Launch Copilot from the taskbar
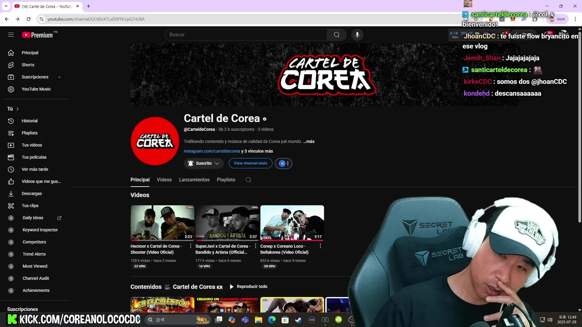The width and height of the screenshot is (582, 327). pyautogui.click(x=232, y=320)
